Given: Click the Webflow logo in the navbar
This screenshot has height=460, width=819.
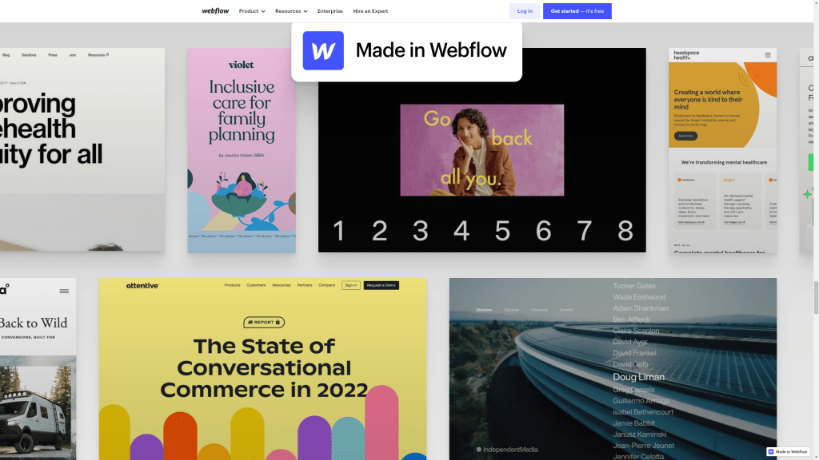Looking at the screenshot, I should coord(215,11).
